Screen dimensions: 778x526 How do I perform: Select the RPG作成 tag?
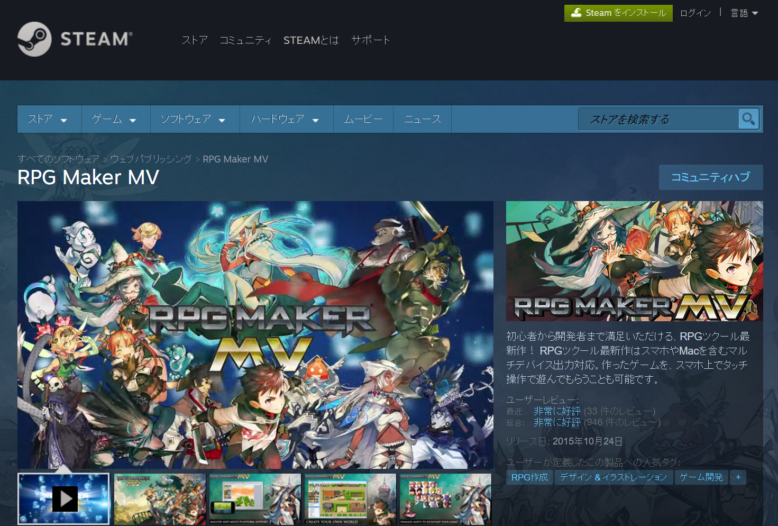pos(529,477)
